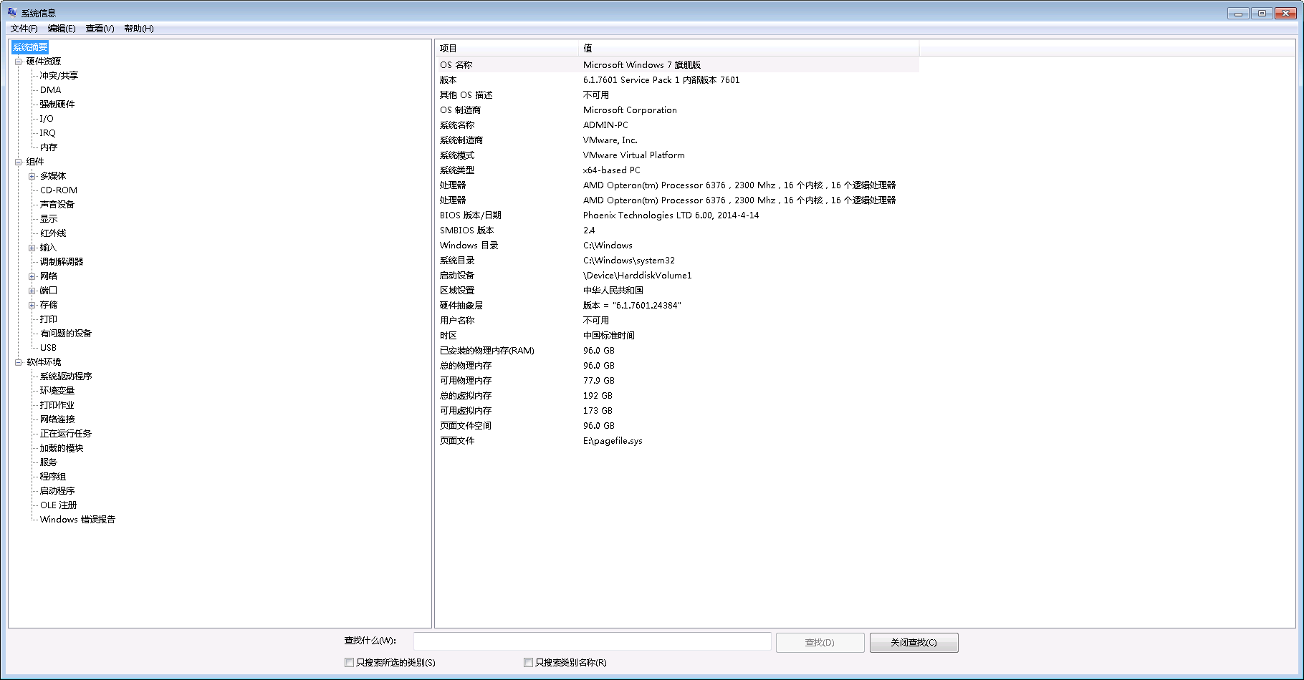Click the 值 column header
1304x680 pixels.
pos(749,48)
